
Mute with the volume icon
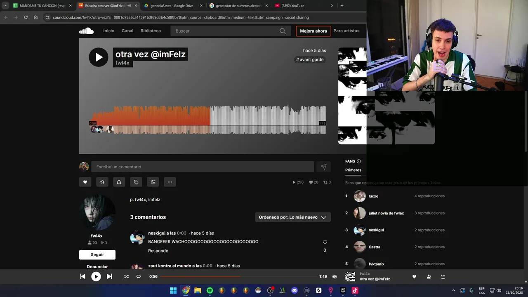pyautogui.click(x=335, y=277)
